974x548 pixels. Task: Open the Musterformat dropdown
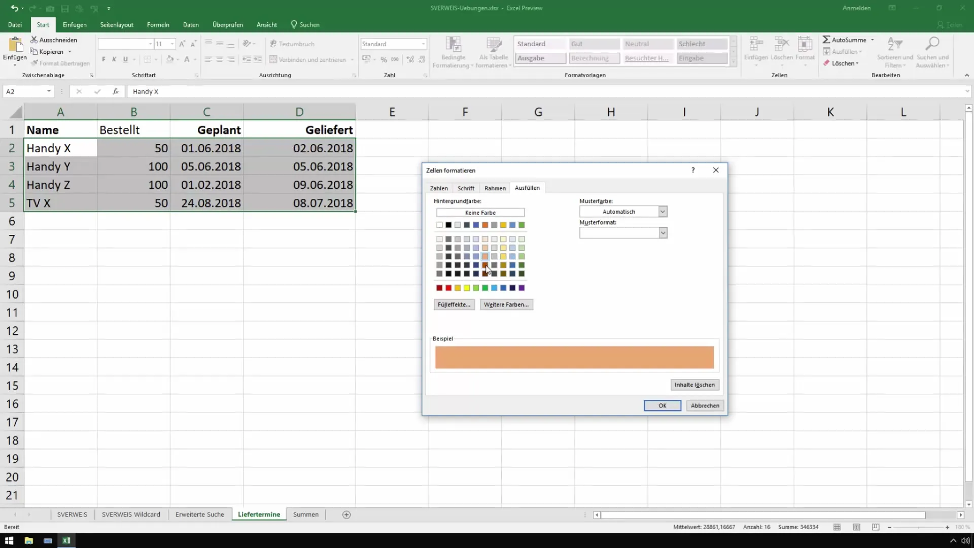[663, 233]
